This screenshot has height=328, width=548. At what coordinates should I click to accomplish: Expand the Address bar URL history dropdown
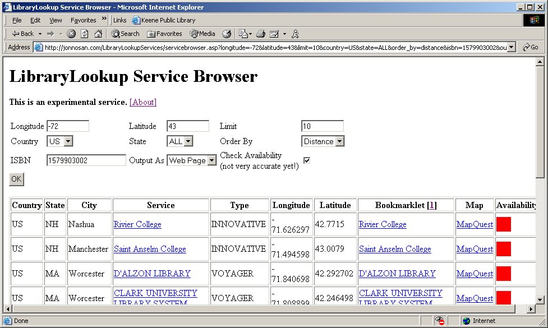(x=512, y=47)
